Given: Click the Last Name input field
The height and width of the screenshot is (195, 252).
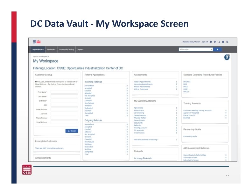Looking at the screenshot, I should pyautogui.click(x=64, y=96).
